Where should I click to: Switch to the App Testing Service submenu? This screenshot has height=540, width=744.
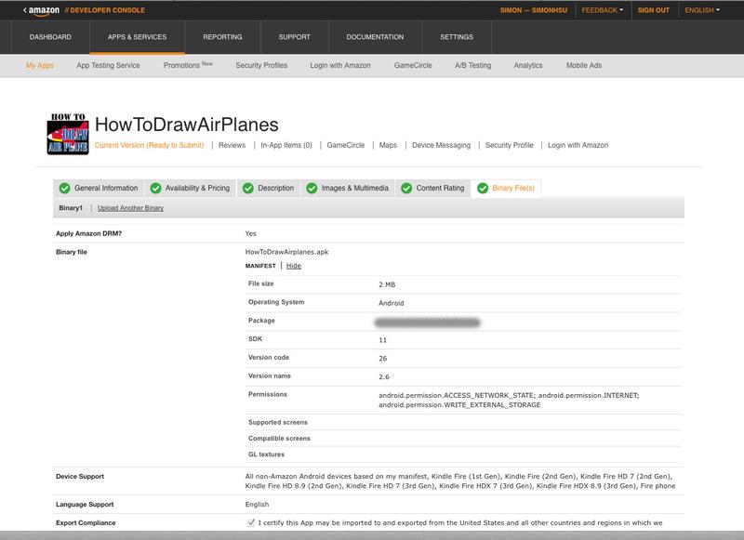[108, 66]
